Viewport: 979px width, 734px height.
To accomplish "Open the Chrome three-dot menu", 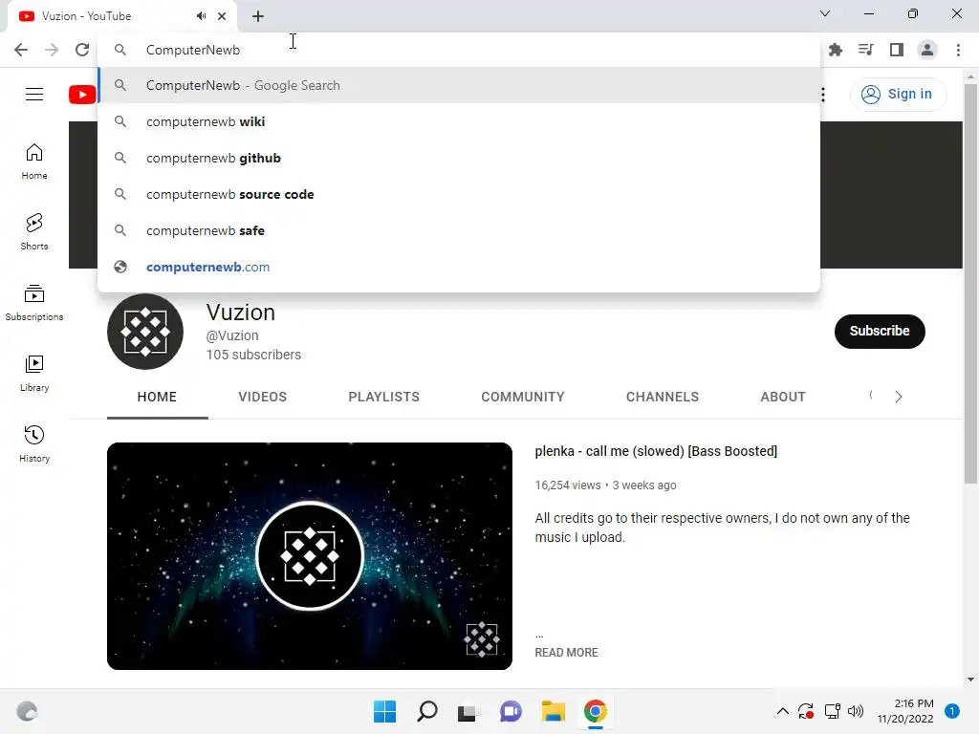I will [958, 50].
